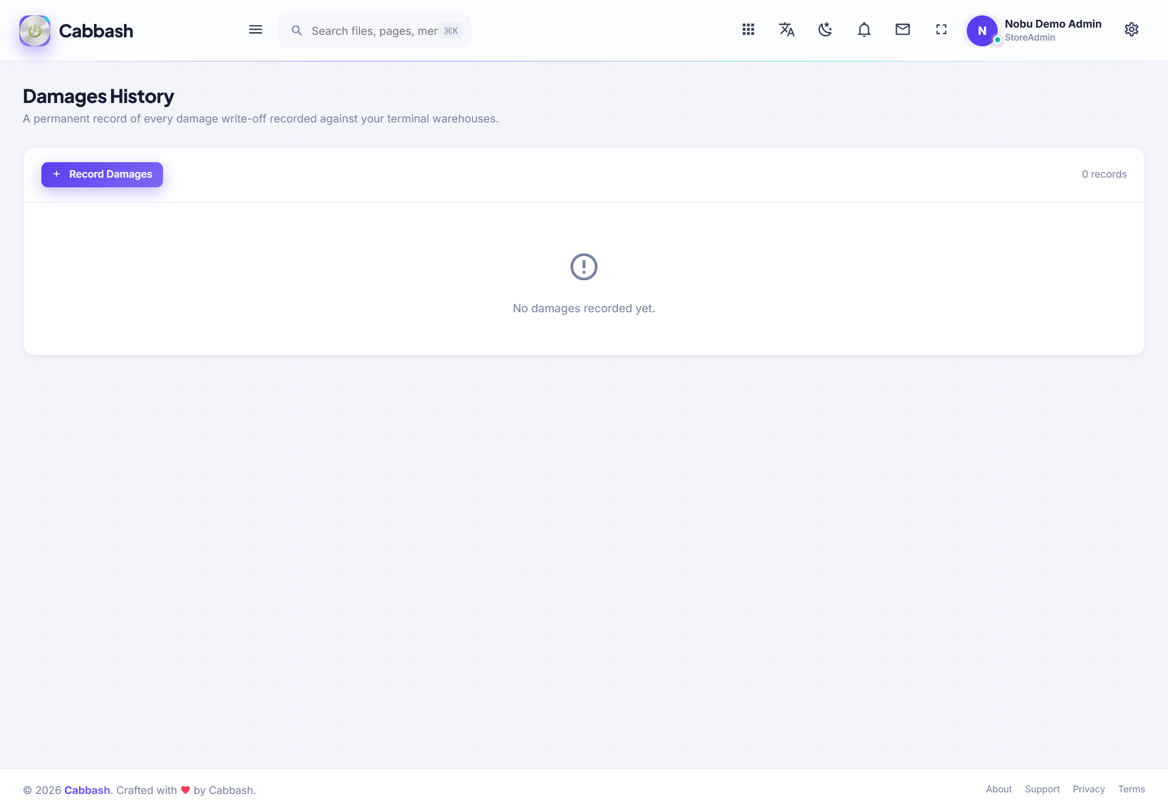Enter fullscreen mode via the header icon

tap(941, 30)
